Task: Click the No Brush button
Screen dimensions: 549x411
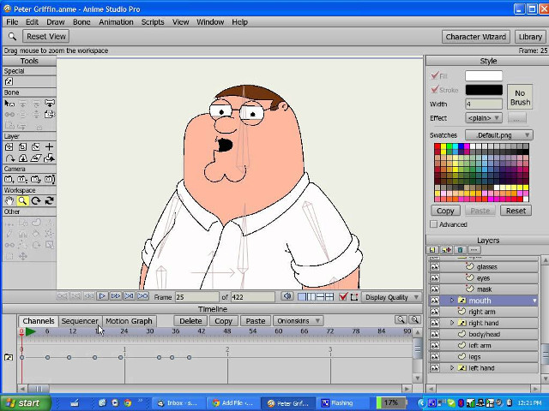Action: 520,97
